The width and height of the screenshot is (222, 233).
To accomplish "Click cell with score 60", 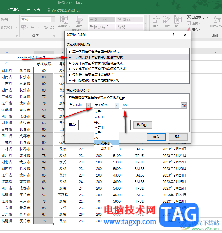I will pos(44,71).
